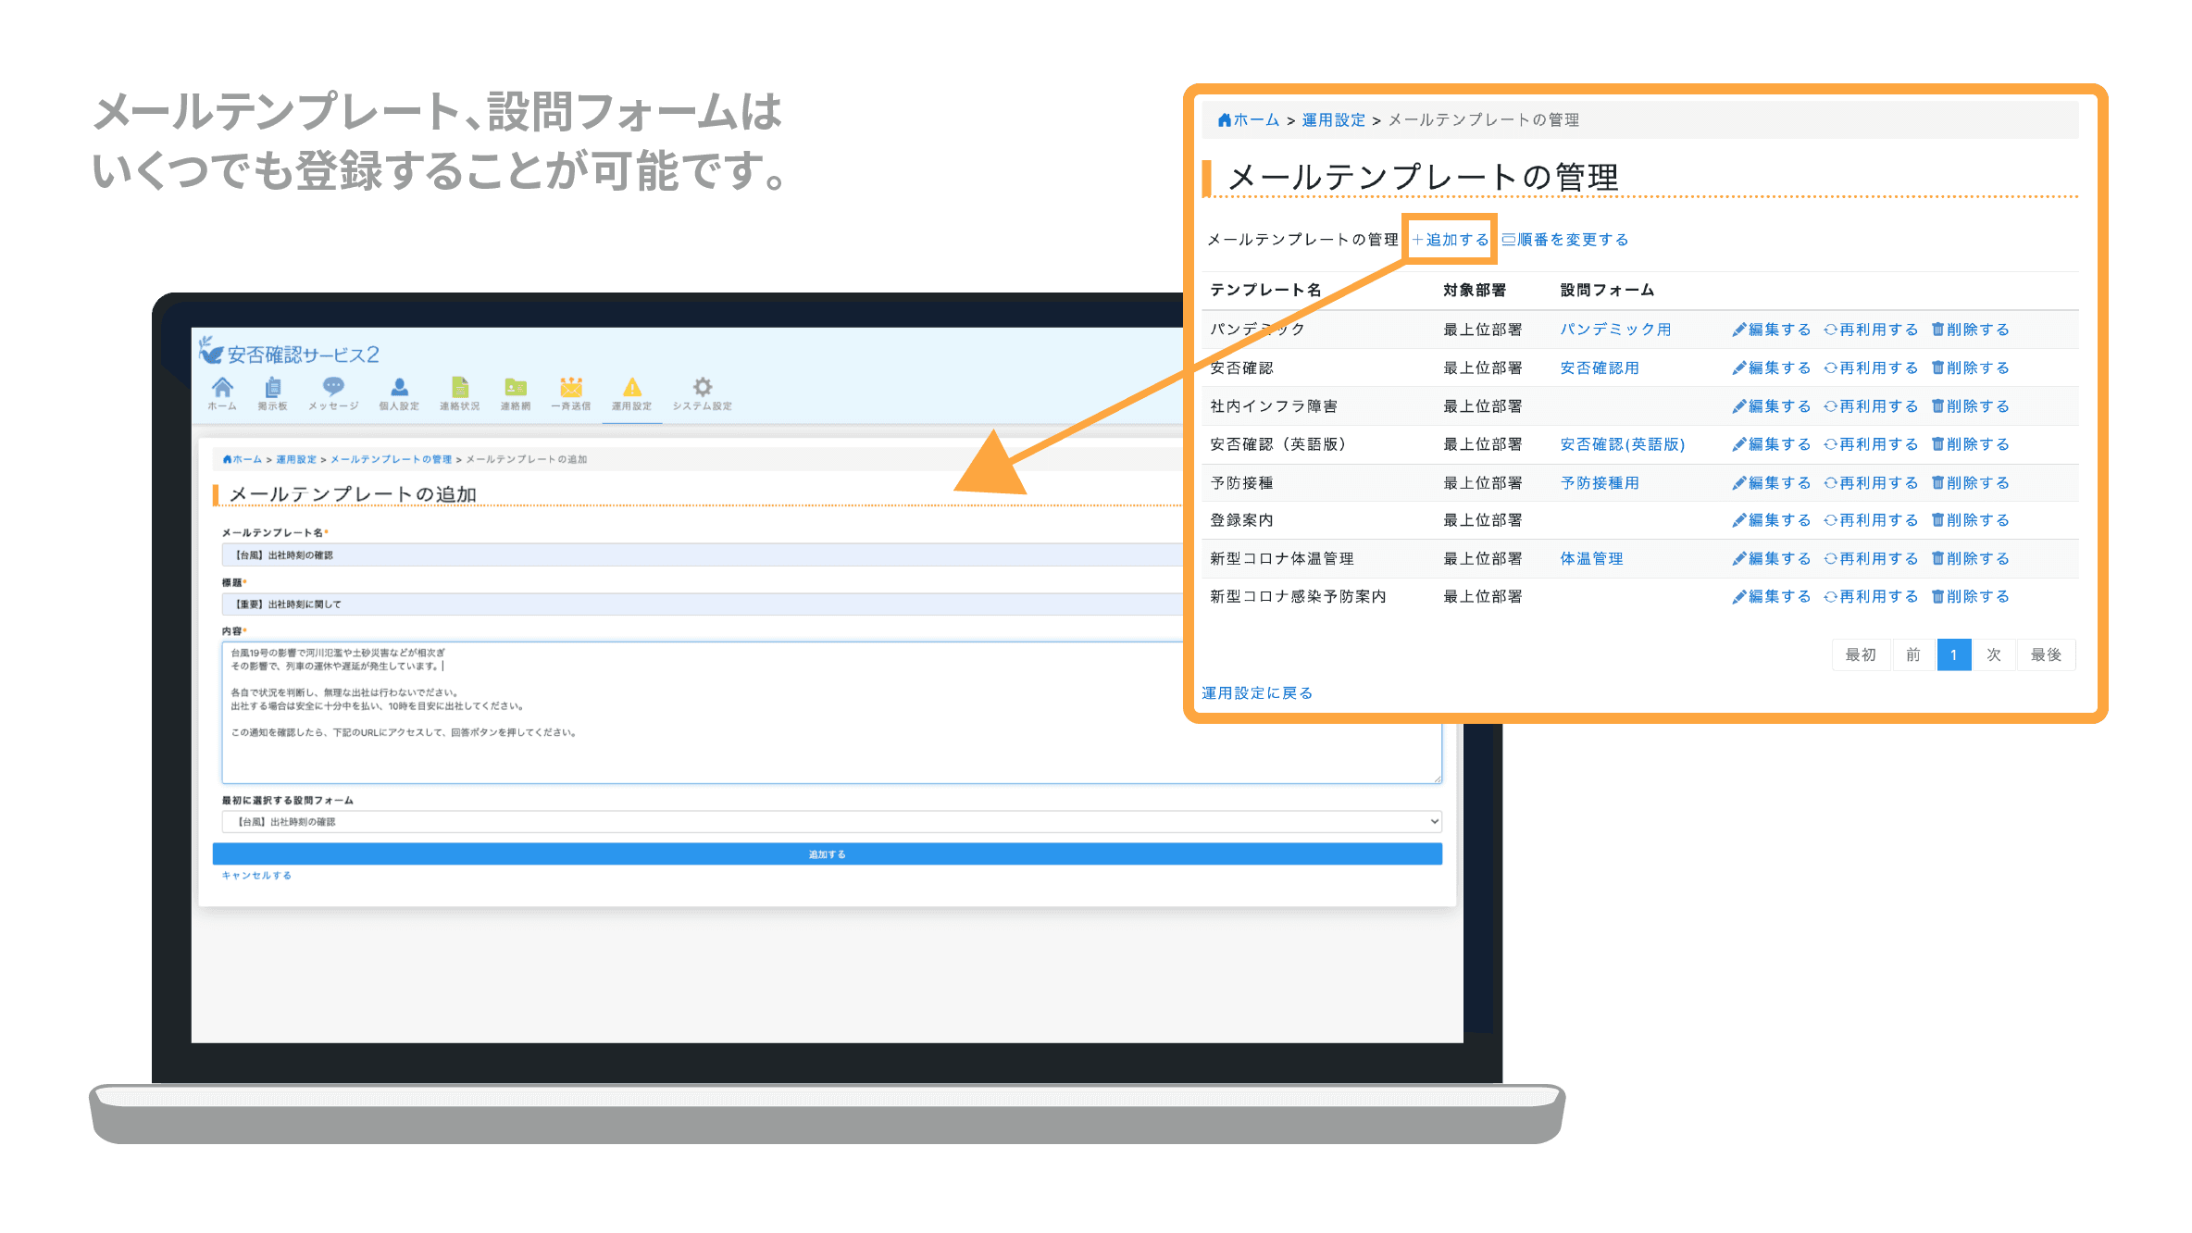Click 最後 to jump to last page

click(2047, 654)
